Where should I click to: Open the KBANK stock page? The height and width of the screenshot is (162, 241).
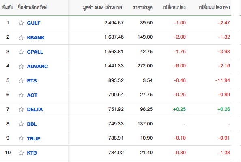point(36,37)
